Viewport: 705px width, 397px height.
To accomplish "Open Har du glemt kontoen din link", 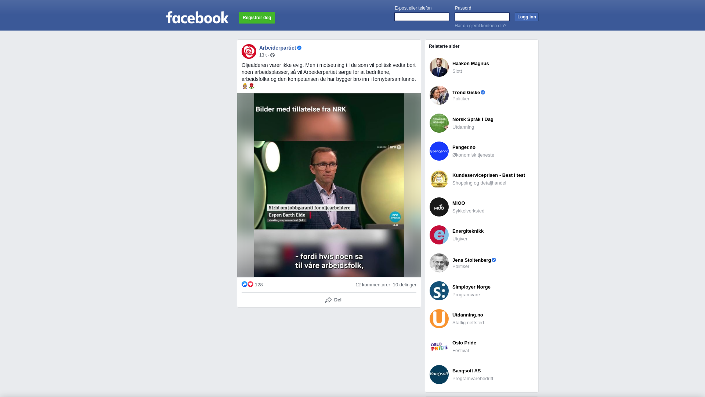I will (x=480, y=26).
